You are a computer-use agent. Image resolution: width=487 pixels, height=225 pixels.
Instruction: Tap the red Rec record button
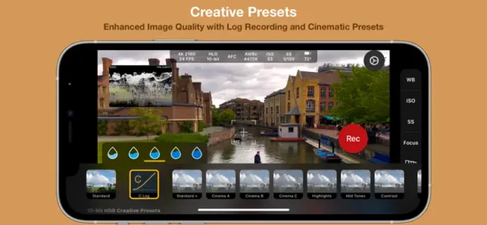[353, 138]
